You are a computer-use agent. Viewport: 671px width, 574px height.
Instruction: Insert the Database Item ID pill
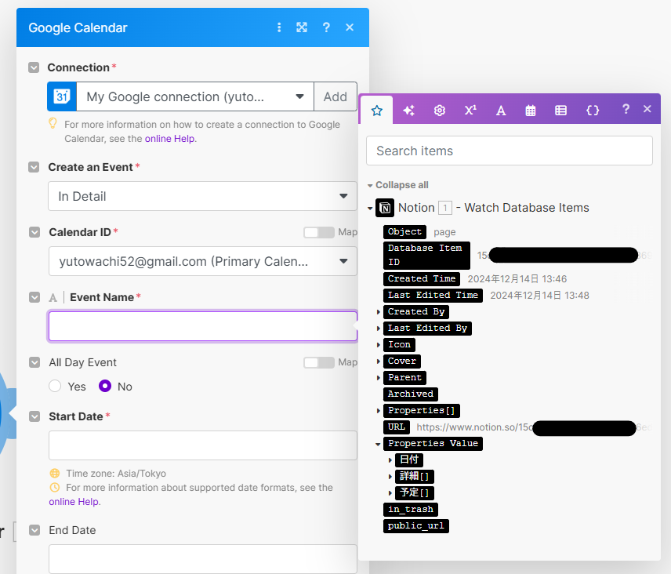pyautogui.click(x=426, y=255)
